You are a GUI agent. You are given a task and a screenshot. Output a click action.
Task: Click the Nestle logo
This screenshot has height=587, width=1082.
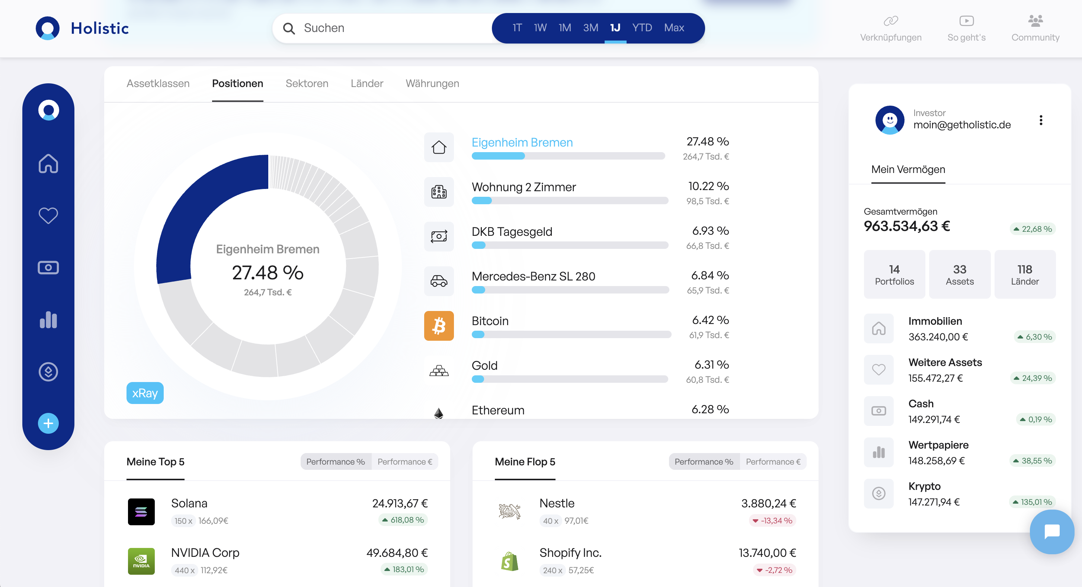tap(509, 512)
